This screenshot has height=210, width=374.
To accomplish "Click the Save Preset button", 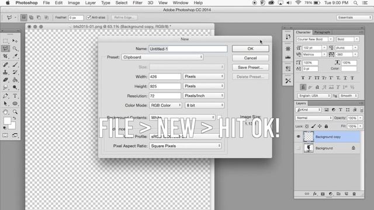I will [x=251, y=68].
